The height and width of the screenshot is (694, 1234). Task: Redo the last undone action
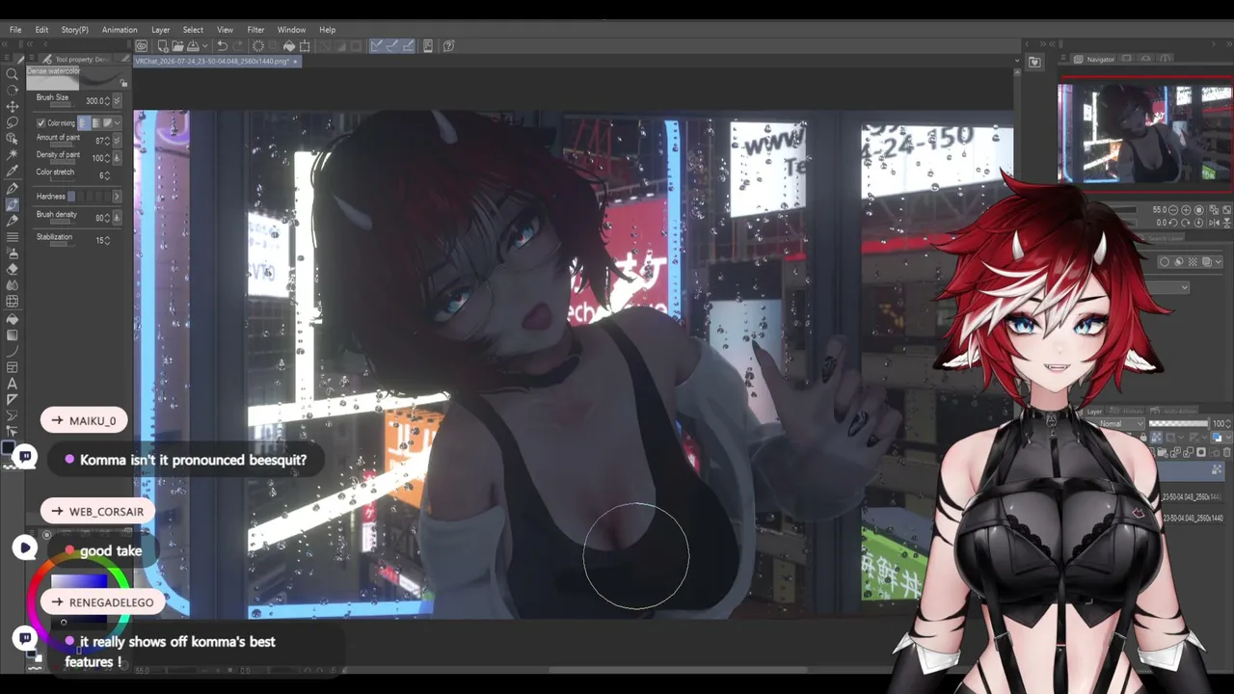pyautogui.click(x=237, y=45)
